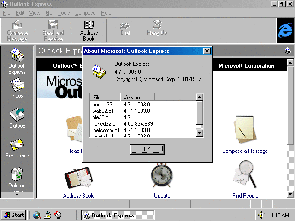Click the 4:13 AM clock

tap(280, 215)
